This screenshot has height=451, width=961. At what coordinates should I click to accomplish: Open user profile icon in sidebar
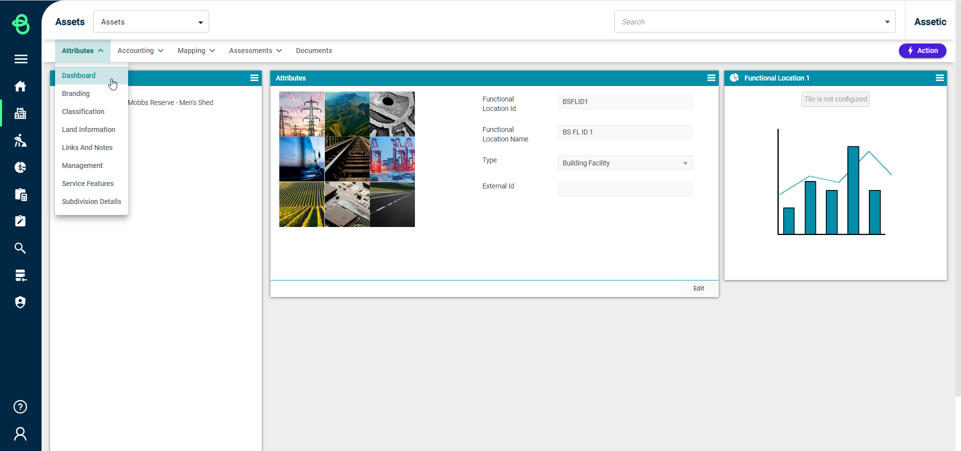click(21, 433)
